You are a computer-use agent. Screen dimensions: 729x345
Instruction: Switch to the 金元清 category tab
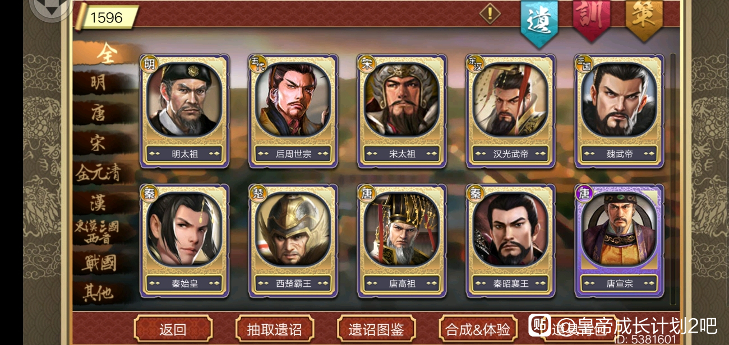[98, 173]
